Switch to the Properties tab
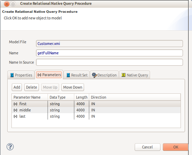This screenshot has width=192, height=155. tap(21, 75)
